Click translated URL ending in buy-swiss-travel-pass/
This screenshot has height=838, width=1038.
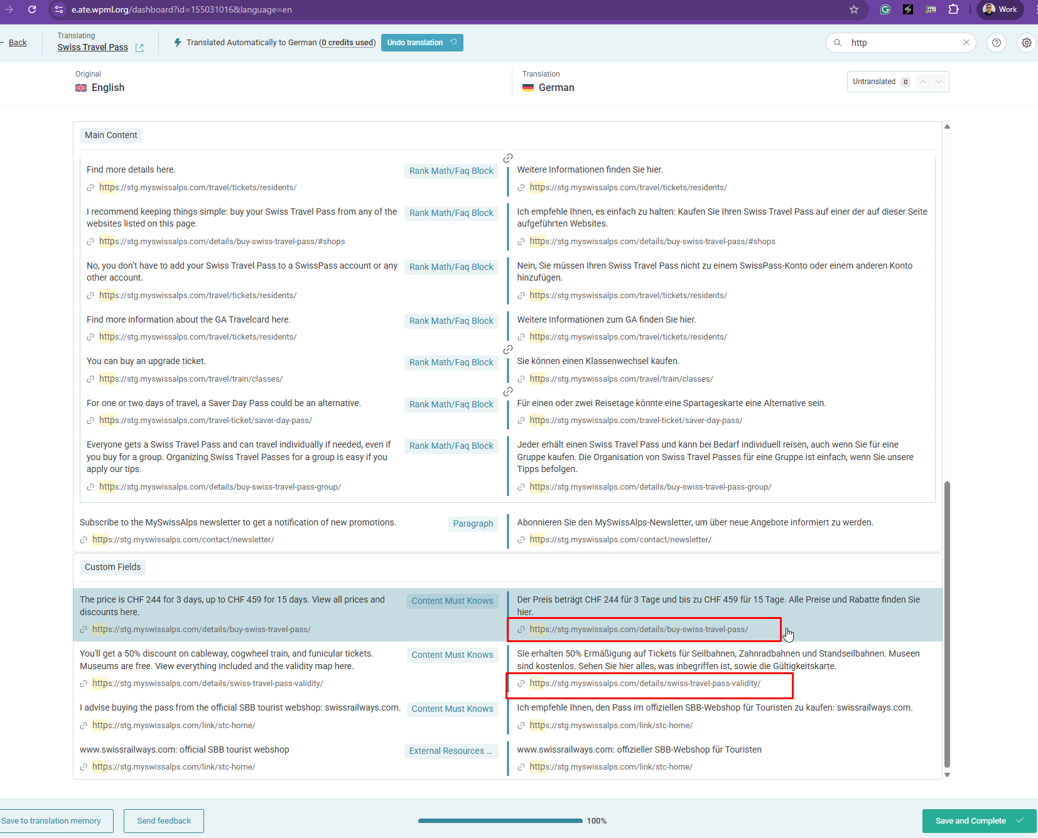639,630
